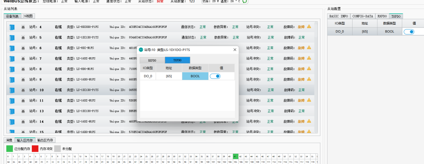Click the 值 column header in the station 10 dialog
The height and width of the screenshot is (164, 424).
point(221,68)
